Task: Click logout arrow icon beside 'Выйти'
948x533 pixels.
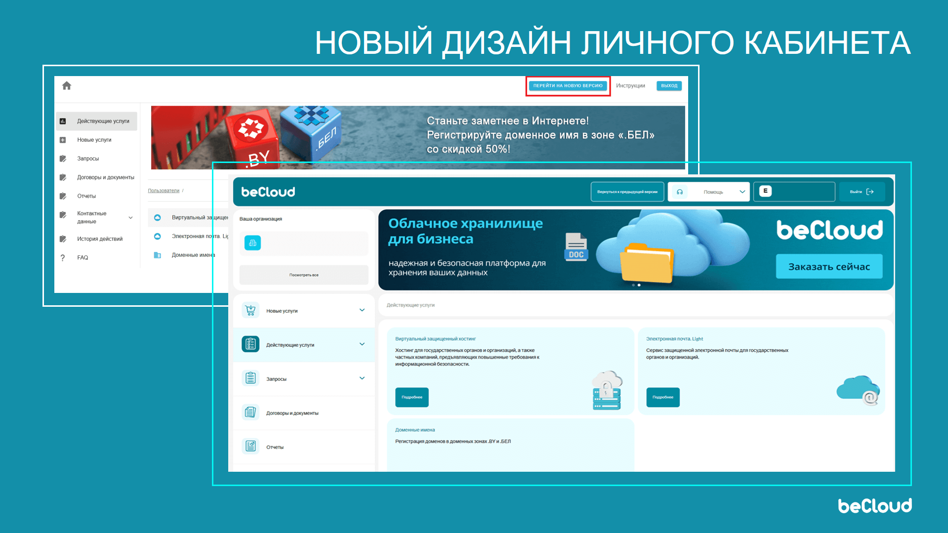Action: pos(870,192)
